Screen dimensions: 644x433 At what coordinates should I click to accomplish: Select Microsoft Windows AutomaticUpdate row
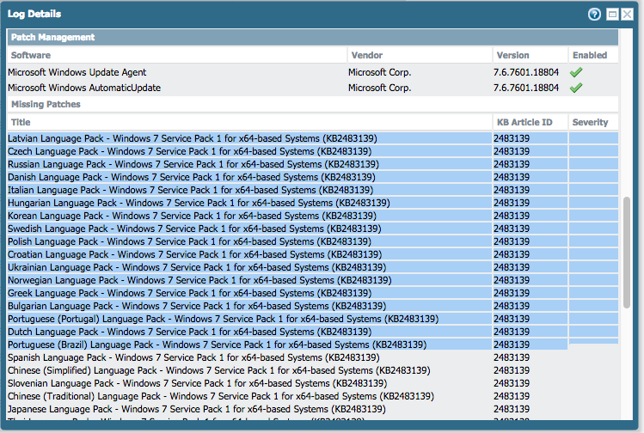click(313, 88)
